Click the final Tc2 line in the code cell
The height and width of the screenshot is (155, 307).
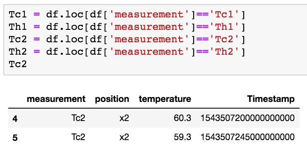point(18,64)
